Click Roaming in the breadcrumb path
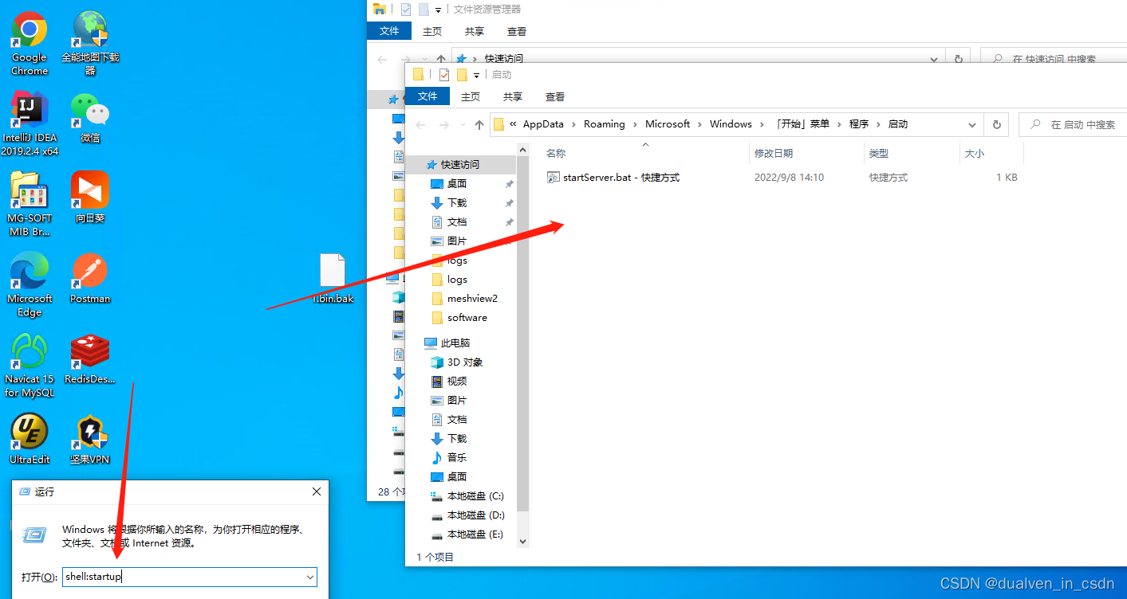 [605, 123]
